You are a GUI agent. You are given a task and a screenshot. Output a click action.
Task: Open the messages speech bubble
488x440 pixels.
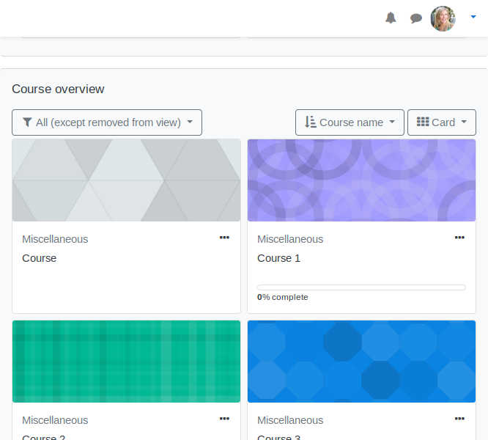point(415,18)
